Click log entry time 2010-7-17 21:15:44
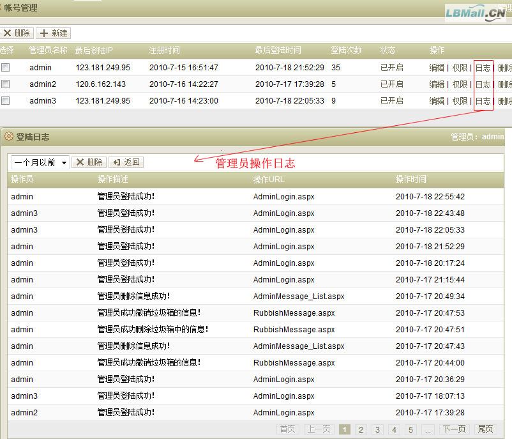The width and height of the screenshot is (512, 439). 430,279
